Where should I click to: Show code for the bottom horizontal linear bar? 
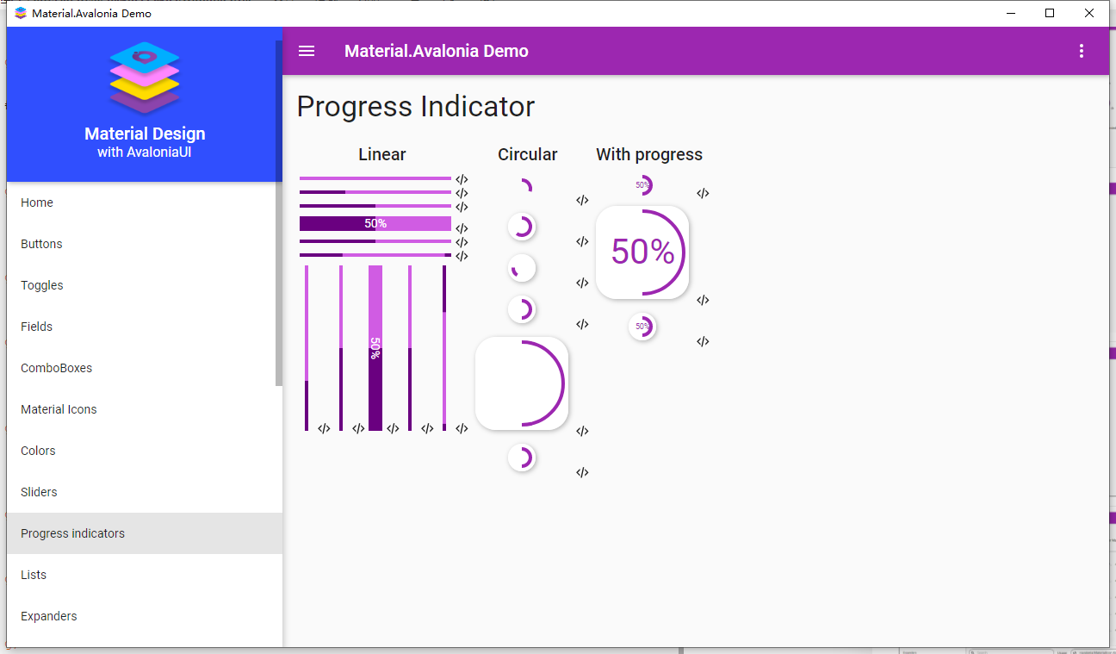(x=462, y=256)
